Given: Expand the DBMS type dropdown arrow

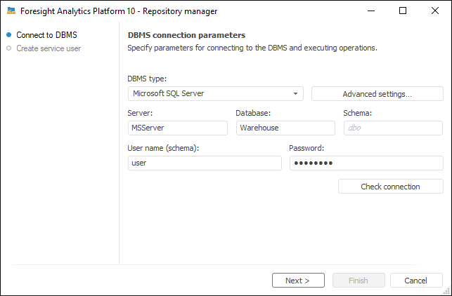Looking at the screenshot, I should pyautogui.click(x=296, y=93).
